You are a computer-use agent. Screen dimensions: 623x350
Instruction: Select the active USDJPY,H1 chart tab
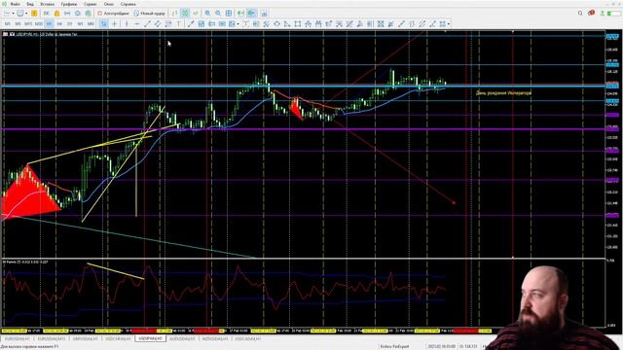151,339
